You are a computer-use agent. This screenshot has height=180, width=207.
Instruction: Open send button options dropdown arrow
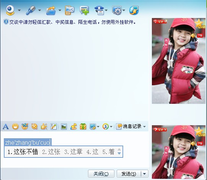[x=145, y=173]
